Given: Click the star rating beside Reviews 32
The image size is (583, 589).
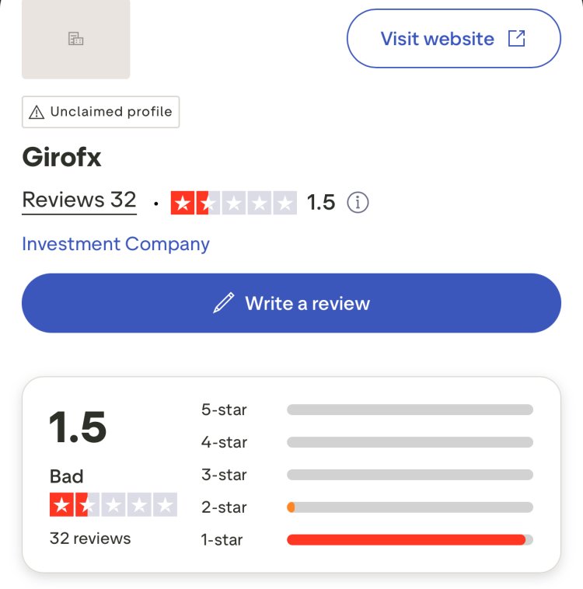Looking at the screenshot, I should pos(233,203).
